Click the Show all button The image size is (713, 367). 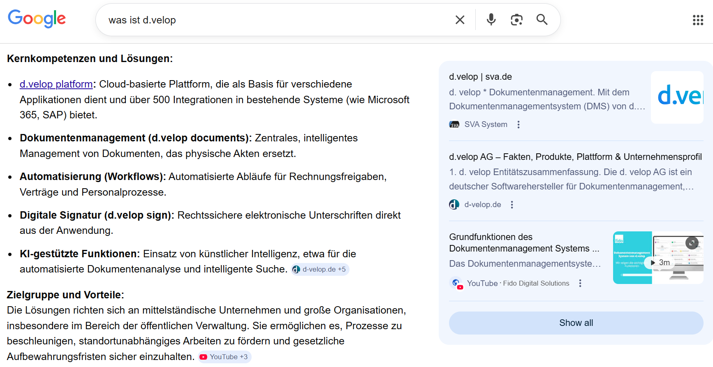576,323
